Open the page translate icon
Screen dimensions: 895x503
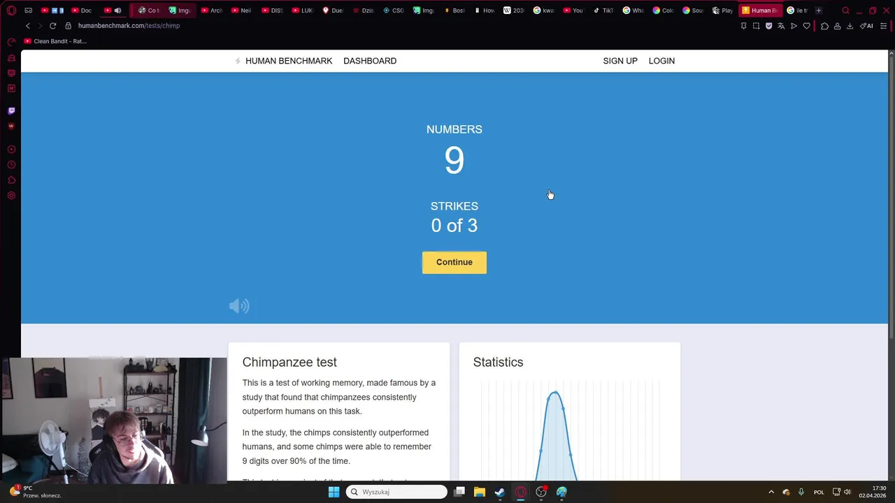[x=781, y=26]
